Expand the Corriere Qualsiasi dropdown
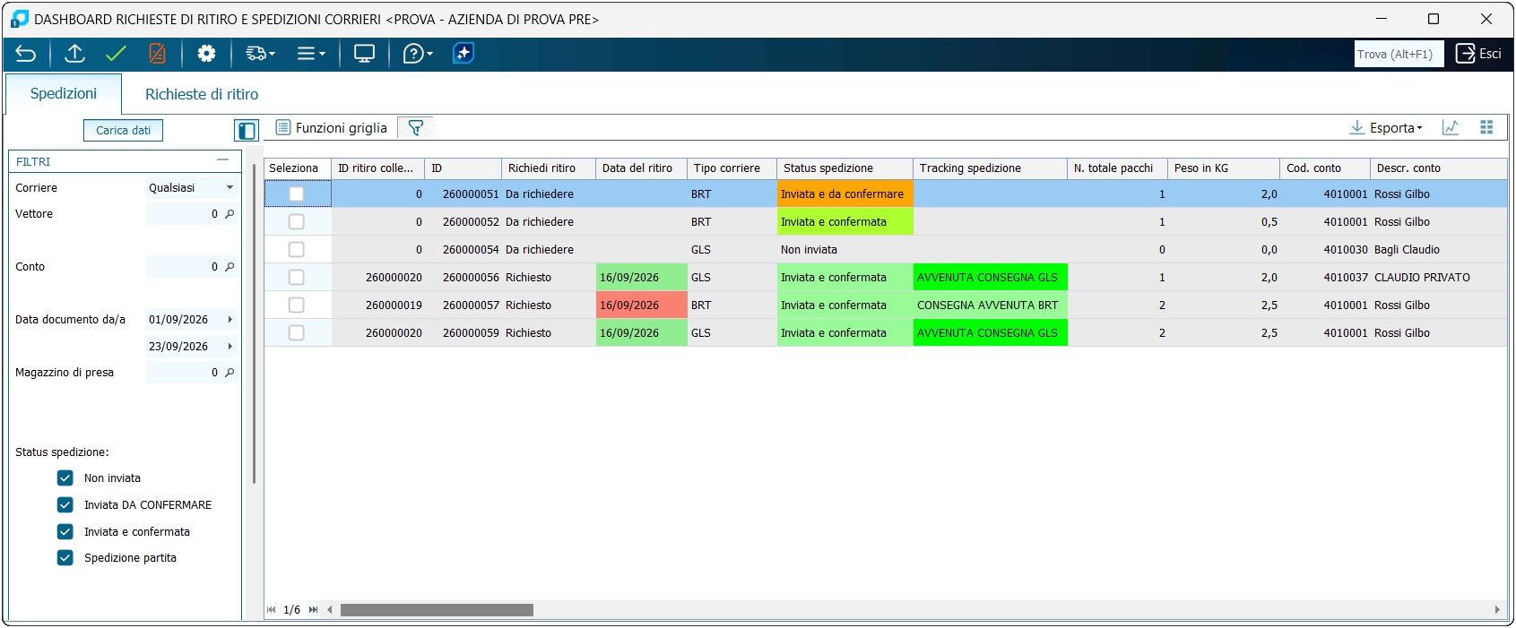 click(191, 188)
